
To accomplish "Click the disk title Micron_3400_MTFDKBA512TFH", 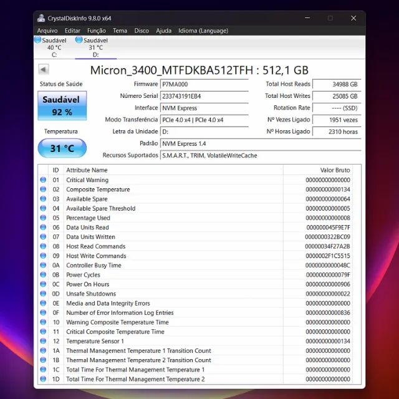I will tap(171, 70).
